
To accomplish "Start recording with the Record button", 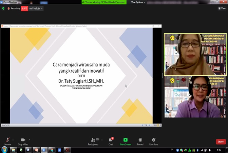I will click(140, 140).
